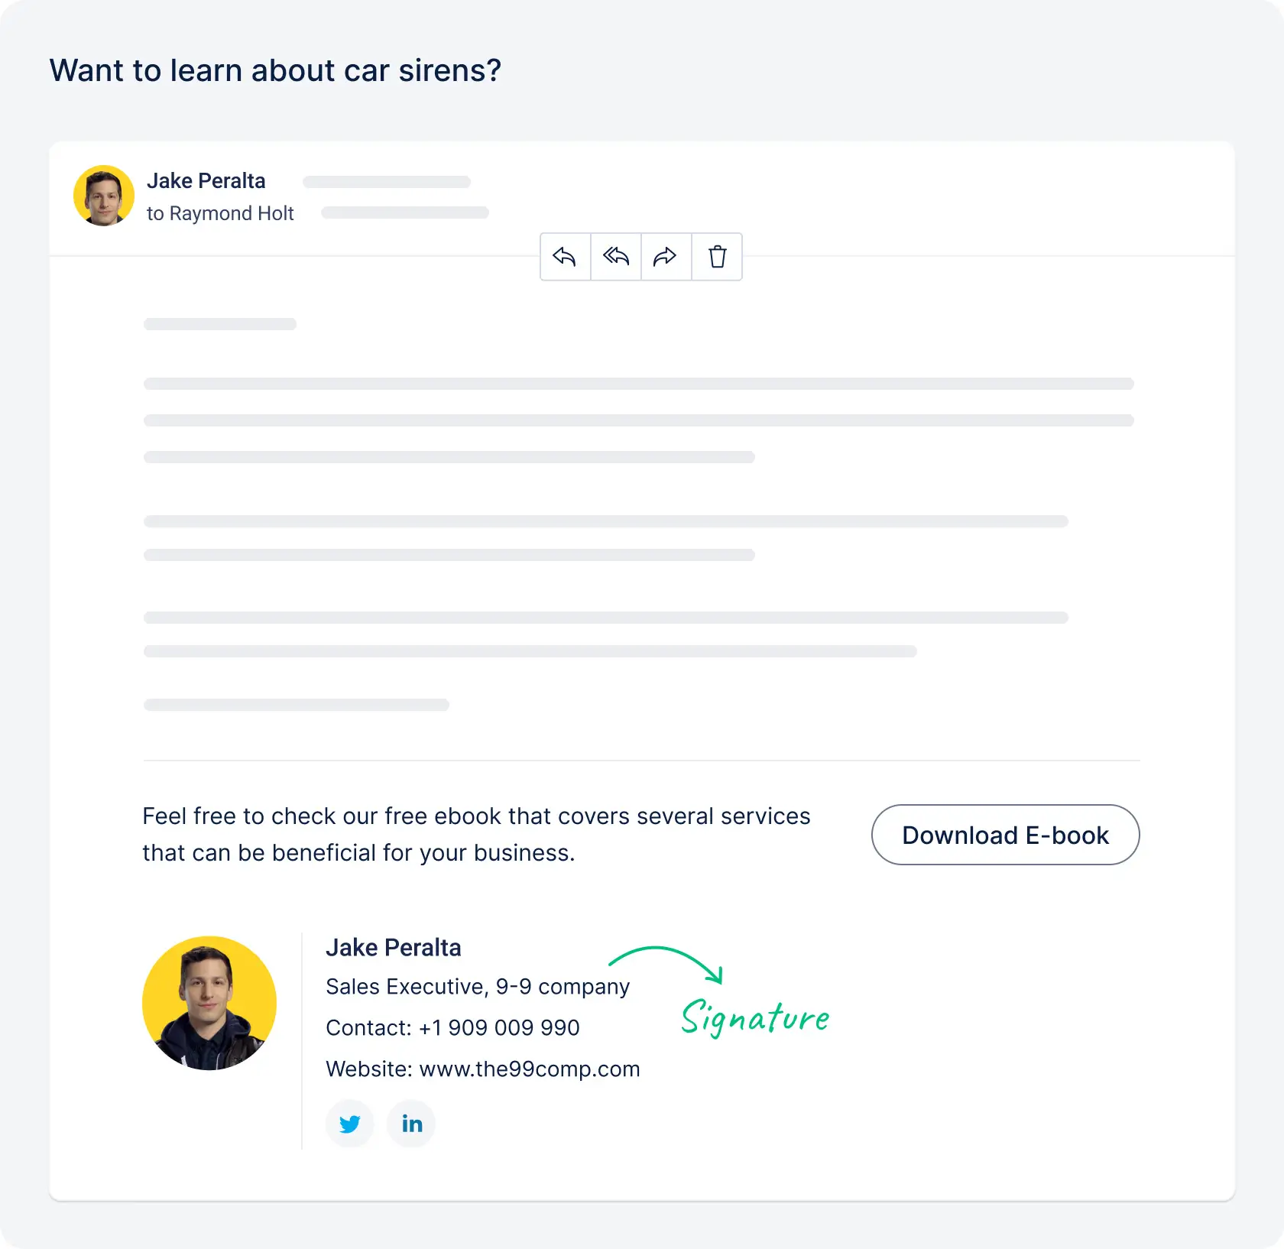Screen dimensions: 1284x1249
Task: Select the Reply icon on the email toolbar
Action: (x=564, y=257)
